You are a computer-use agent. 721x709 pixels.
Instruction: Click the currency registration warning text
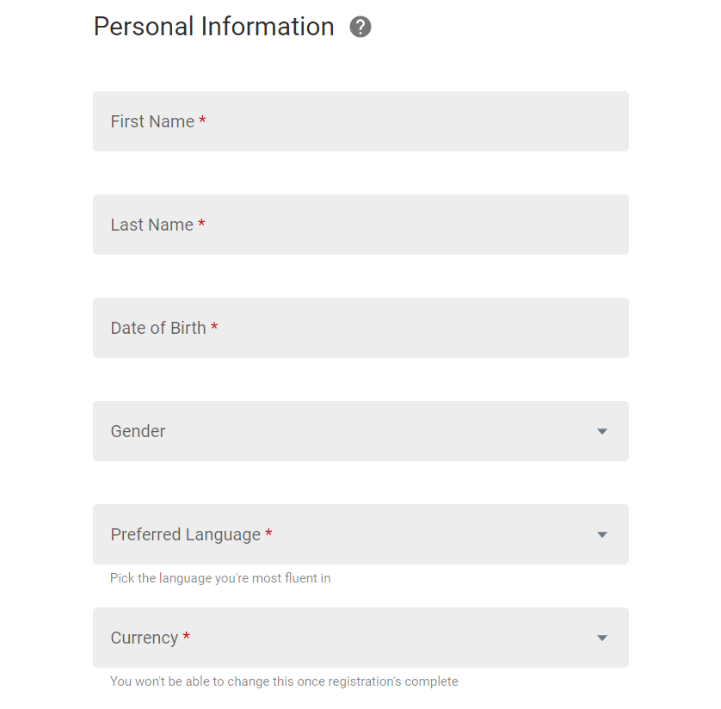point(284,681)
